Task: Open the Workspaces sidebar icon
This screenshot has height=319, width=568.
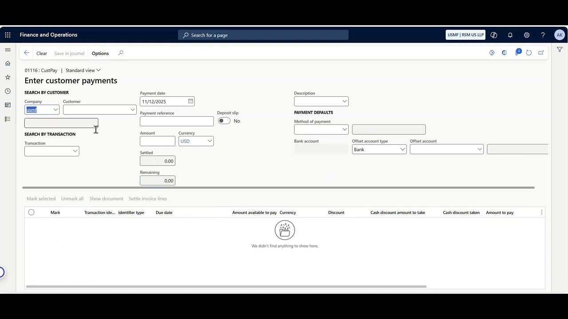Action: pyautogui.click(x=8, y=105)
